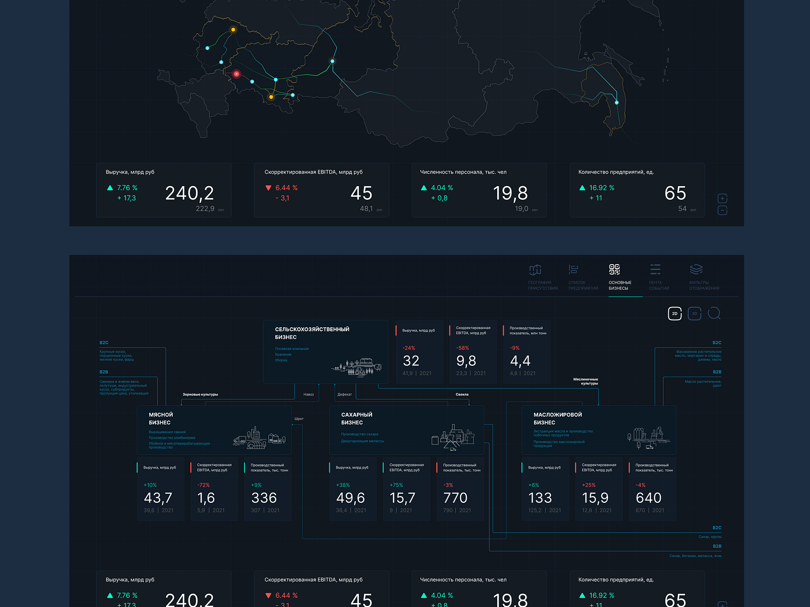
Task: Select the meat production value 336
Action: coord(264,498)
